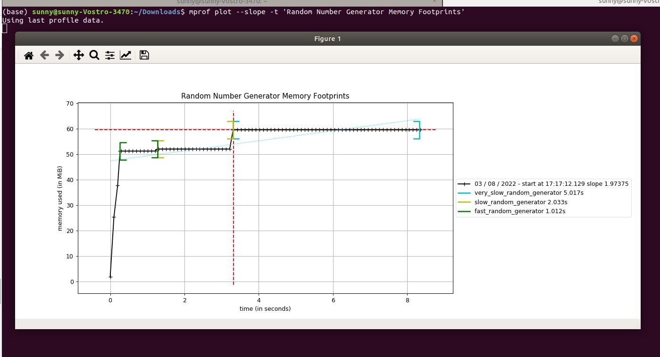Click the mprof plot command in the terminal
This screenshot has width=660, height=357.
pos(326,12)
